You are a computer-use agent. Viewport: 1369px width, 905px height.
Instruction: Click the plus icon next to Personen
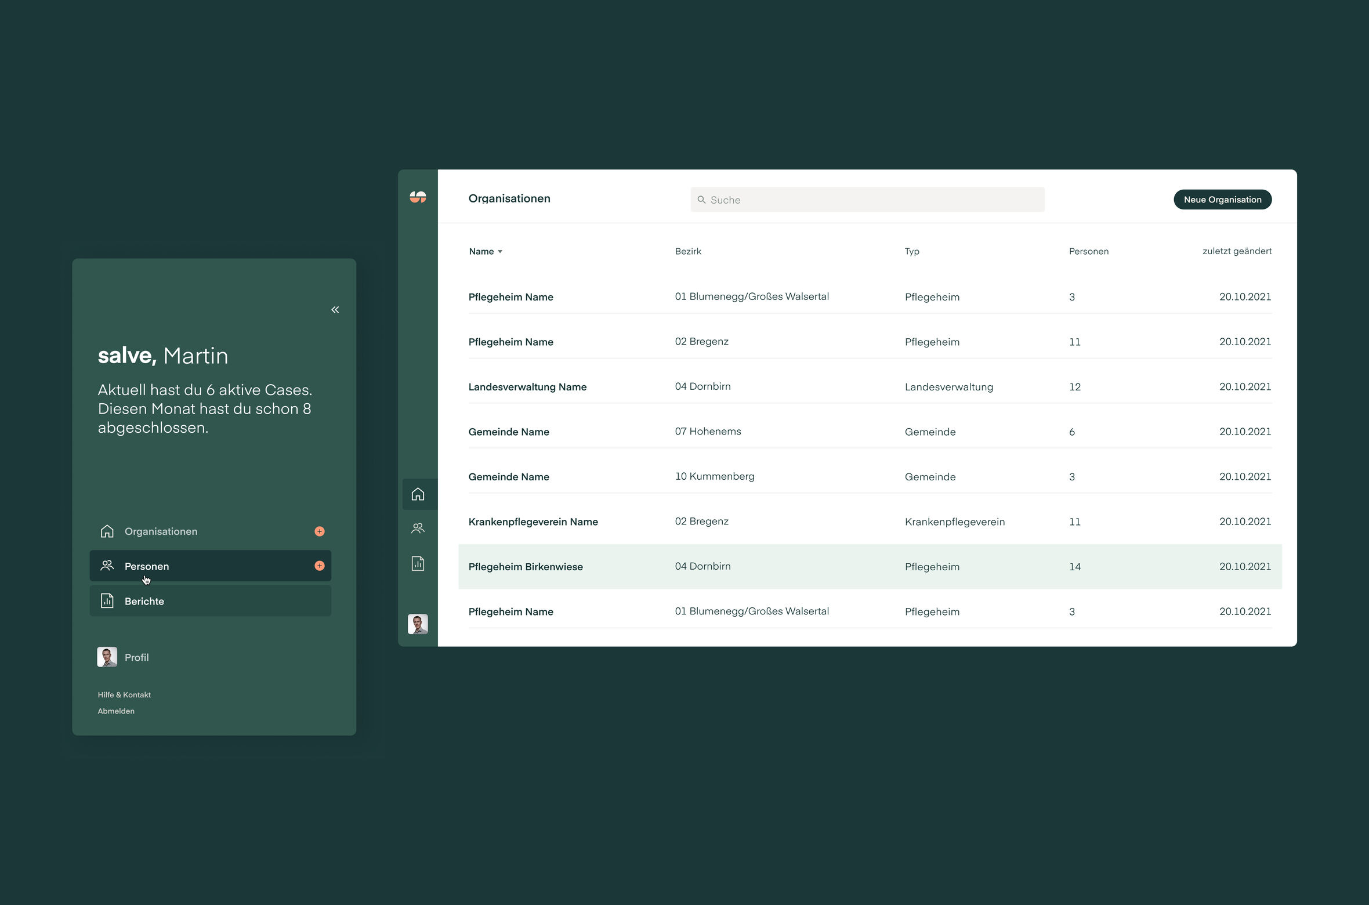click(320, 566)
